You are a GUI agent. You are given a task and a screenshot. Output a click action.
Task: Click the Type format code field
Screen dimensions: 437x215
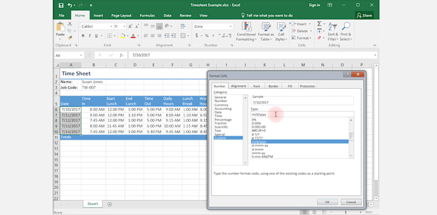pos(303,114)
